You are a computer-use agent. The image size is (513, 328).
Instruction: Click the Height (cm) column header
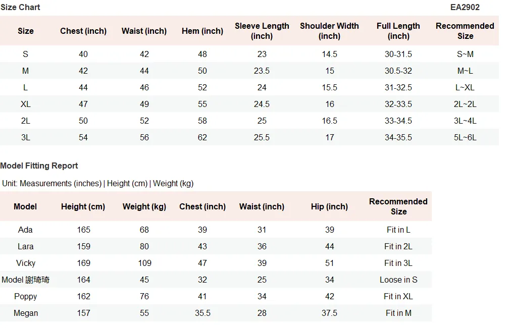click(83, 207)
